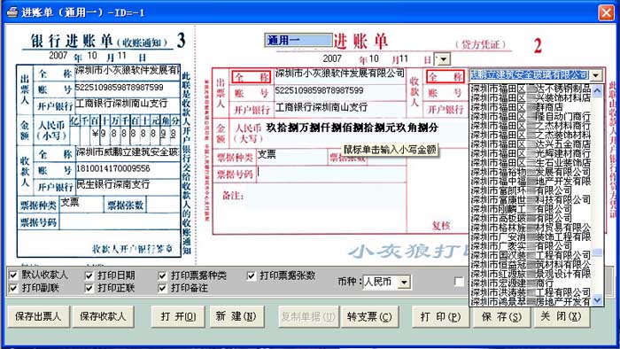The image size is (620, 349).
Task: Select the list entry ending 兴装饰材料店
Action: coord(531,97)
